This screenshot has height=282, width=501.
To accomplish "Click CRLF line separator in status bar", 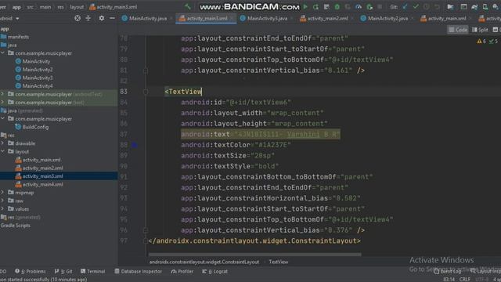I will (x=465, y=279).
